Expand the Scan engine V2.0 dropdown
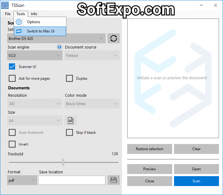This screenshot has width=223, height=195. pos(35,55)
